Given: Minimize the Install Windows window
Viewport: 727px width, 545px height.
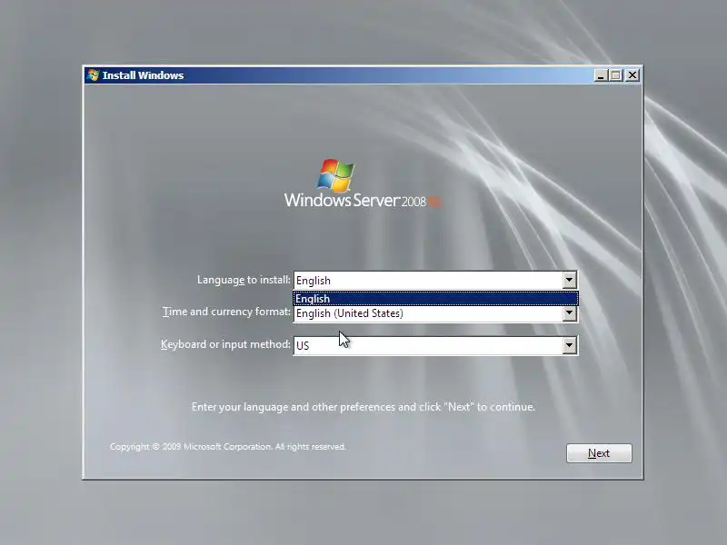Looking at the screenshot, I should [x=601, y=75].
